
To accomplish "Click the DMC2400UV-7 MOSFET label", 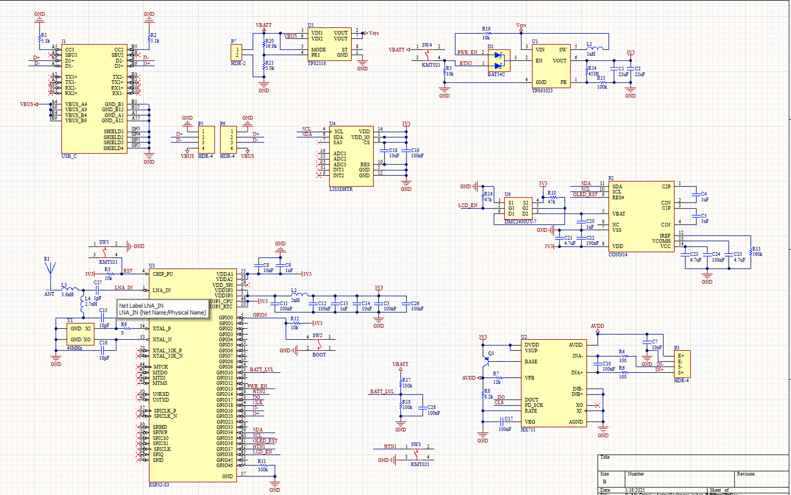I will point(520,222).
